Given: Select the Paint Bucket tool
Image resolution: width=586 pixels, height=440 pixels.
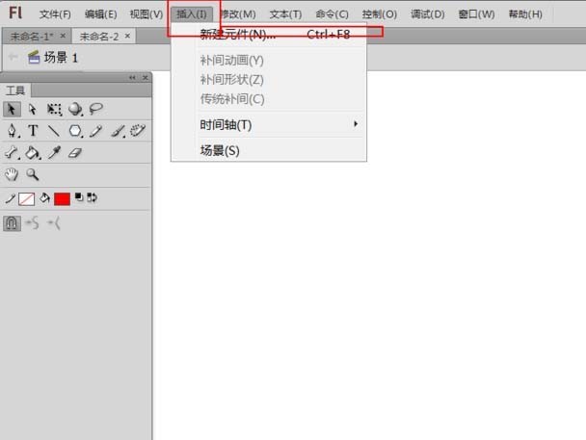Looking at the screenshot, I should tap(33, 153).
